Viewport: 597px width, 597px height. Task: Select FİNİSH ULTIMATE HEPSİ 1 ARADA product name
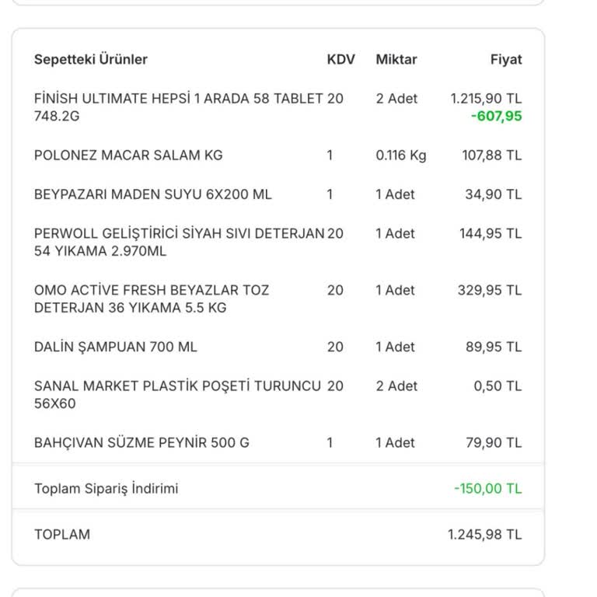click(x=178, y=107)
